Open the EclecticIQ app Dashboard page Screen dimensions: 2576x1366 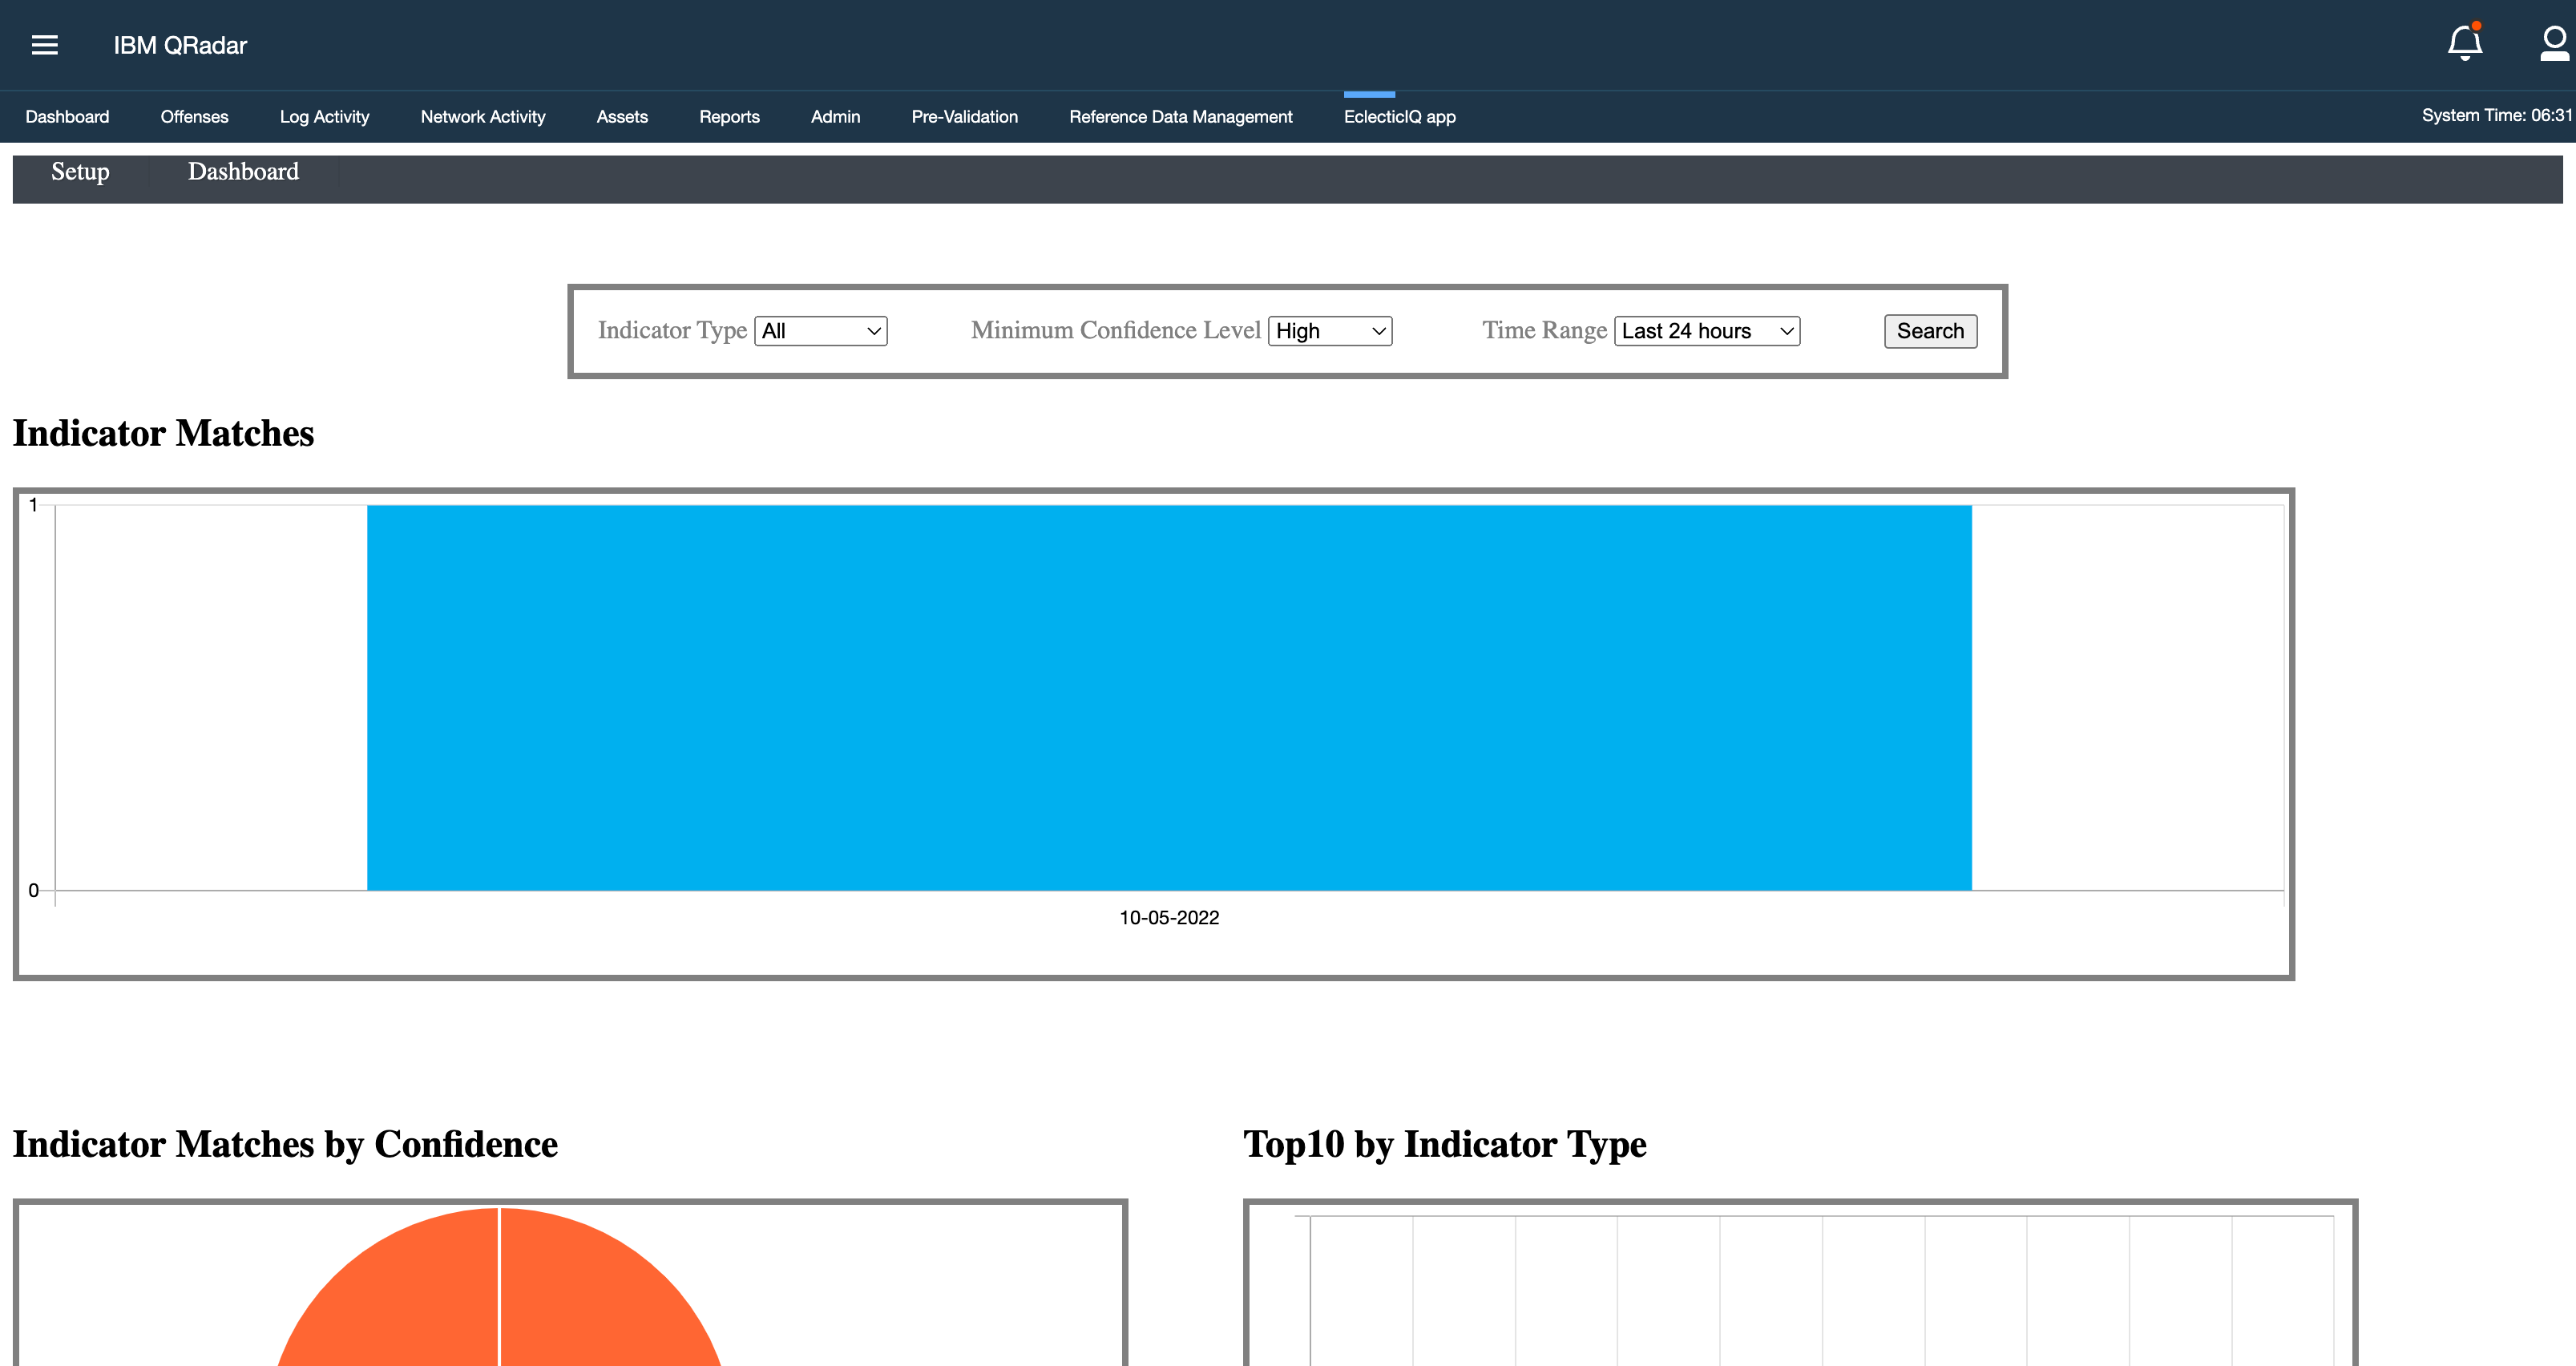(x=243, y=172)
